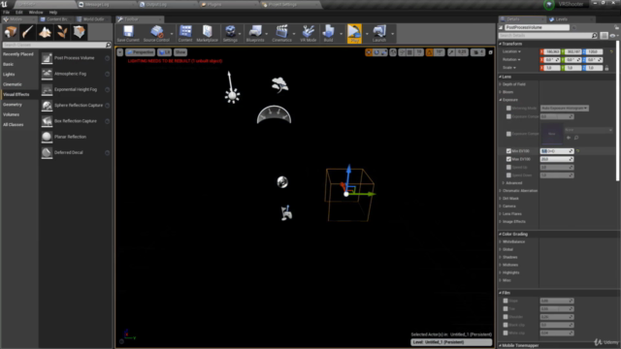Select the Player Start actor icon
Viewport: 621px width, 349px height.
tap(286, 213)
